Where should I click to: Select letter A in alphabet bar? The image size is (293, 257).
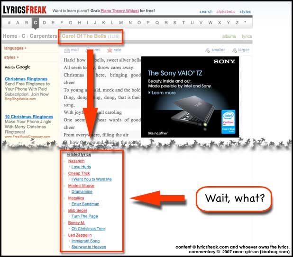pyautogui.click(x=18, y=23)
